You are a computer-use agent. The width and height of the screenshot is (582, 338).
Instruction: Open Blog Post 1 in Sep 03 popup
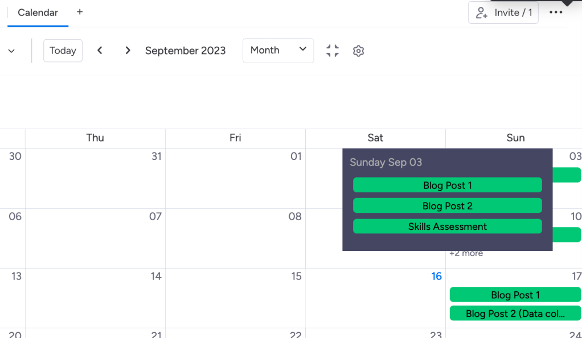coord(447,186)
